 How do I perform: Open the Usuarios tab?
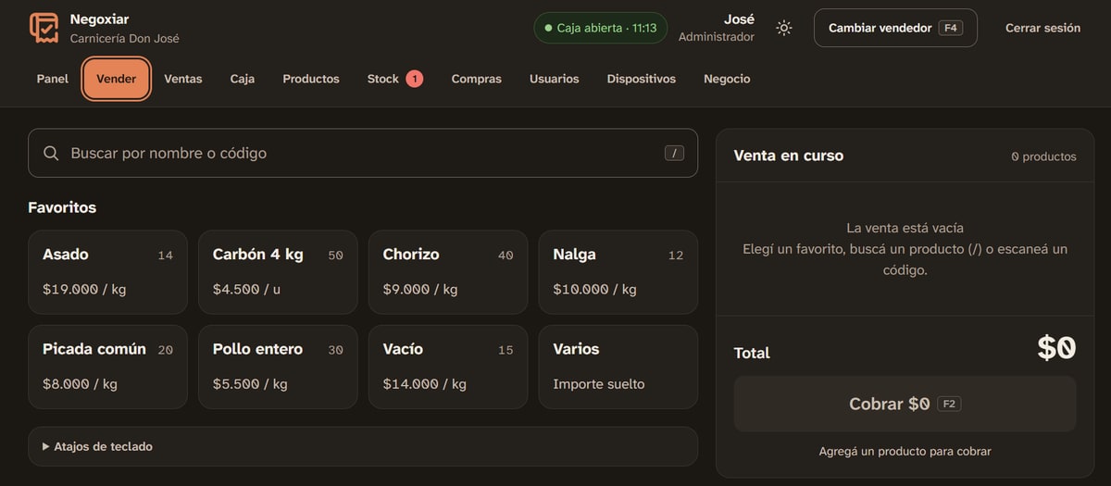tap(555, 79)
